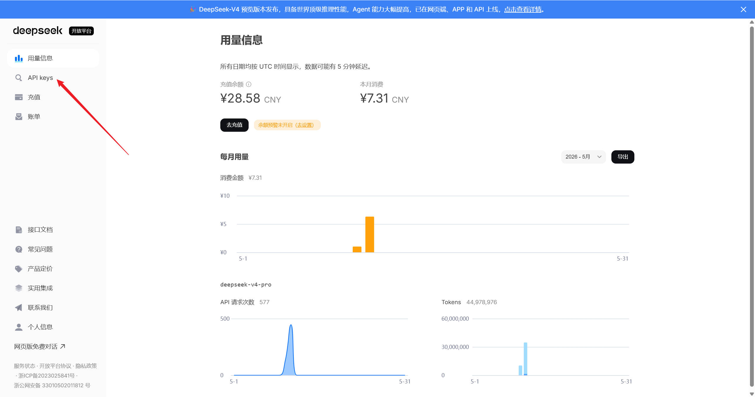
Task: Click the price tag icon beside 产品定价
Action: click(19, 269)
